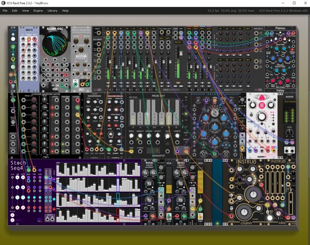
Task: Toggle MixMaster master dim button
Action: (176, 86)
